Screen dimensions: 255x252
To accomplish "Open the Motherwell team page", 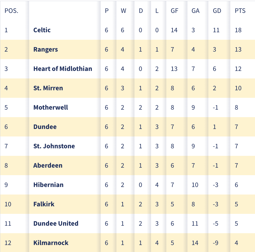I will pyautogui.click(x=51, y=107).
